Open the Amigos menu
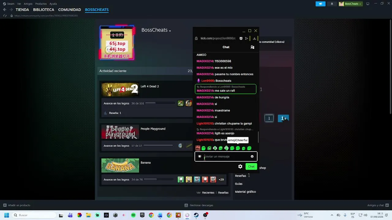392x220 pixels. [x=28, y=4]
